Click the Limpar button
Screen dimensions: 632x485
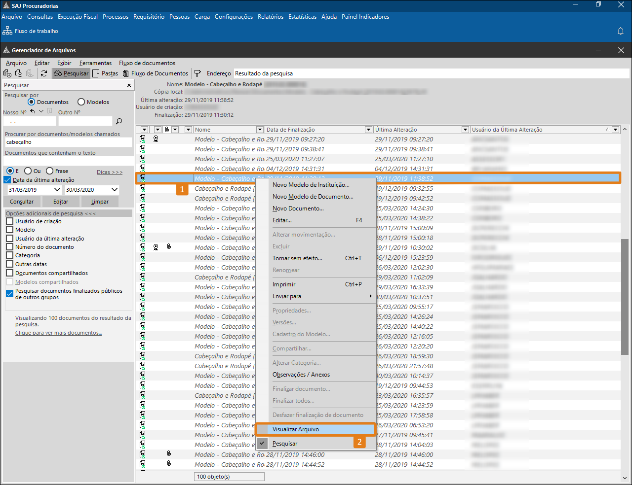tap(100, 202)
